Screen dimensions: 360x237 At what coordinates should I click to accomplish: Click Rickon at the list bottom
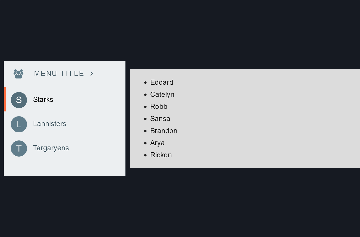coord(161,155)
